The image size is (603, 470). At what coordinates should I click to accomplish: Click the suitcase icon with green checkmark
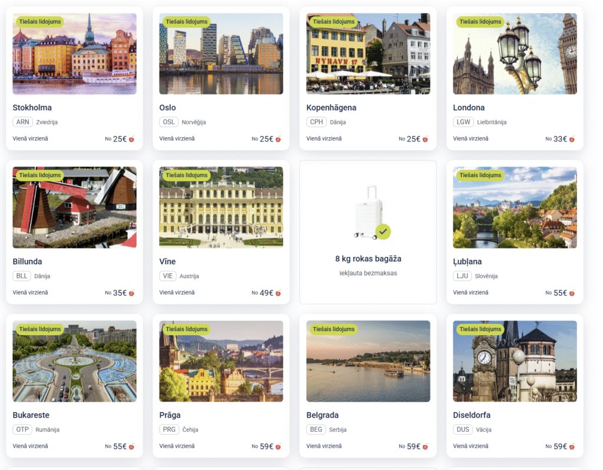coord(372,213)
